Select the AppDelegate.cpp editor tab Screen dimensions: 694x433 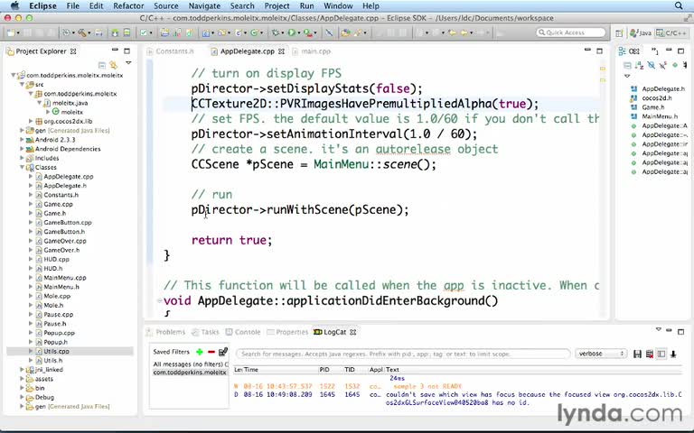pos(247,51)
